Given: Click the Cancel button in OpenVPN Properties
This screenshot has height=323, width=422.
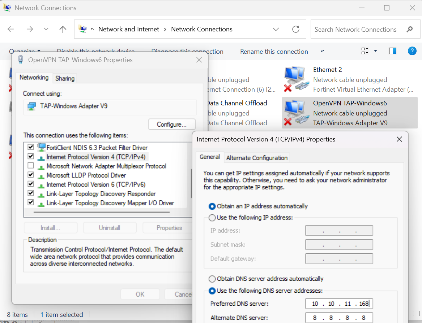Looking at the screenshot, I should 179,294.
